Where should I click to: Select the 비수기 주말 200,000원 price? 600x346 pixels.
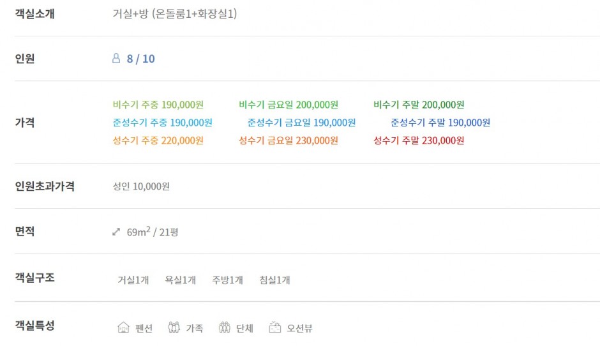coord(419,105)
